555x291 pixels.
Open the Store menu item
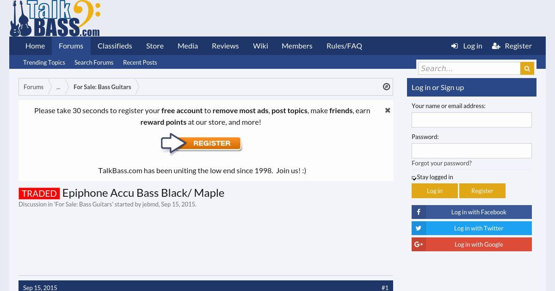pyautogui.click(x=155, y=46)
